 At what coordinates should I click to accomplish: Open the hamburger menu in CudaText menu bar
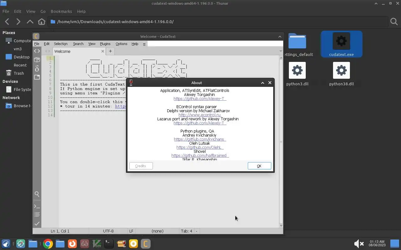coord(144,44)
